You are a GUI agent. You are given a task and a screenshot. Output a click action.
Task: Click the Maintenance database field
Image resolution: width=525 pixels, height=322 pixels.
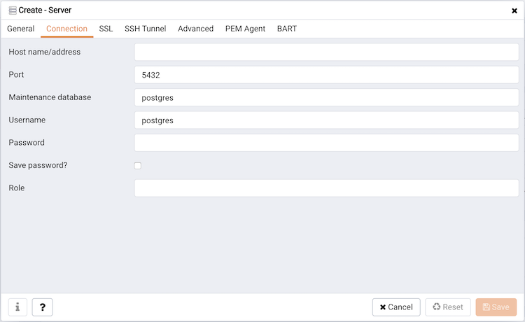[326, 97]
